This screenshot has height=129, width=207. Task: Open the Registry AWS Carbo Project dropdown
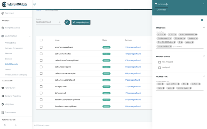coord(48,22)
